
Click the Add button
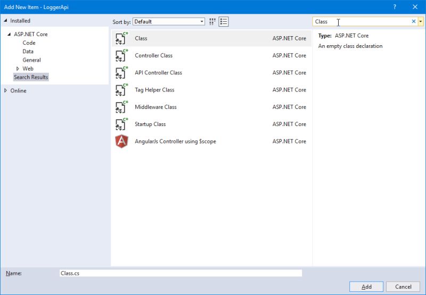[x=366, y=286]
